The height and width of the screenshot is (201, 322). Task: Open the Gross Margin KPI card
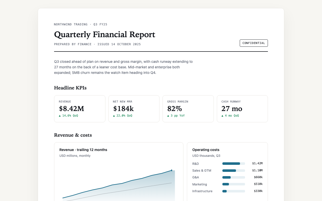[188, 109]
